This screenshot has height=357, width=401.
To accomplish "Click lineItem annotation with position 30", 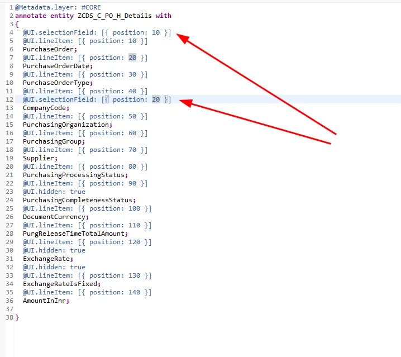I will pyautogui.click(x=85, y=74).
